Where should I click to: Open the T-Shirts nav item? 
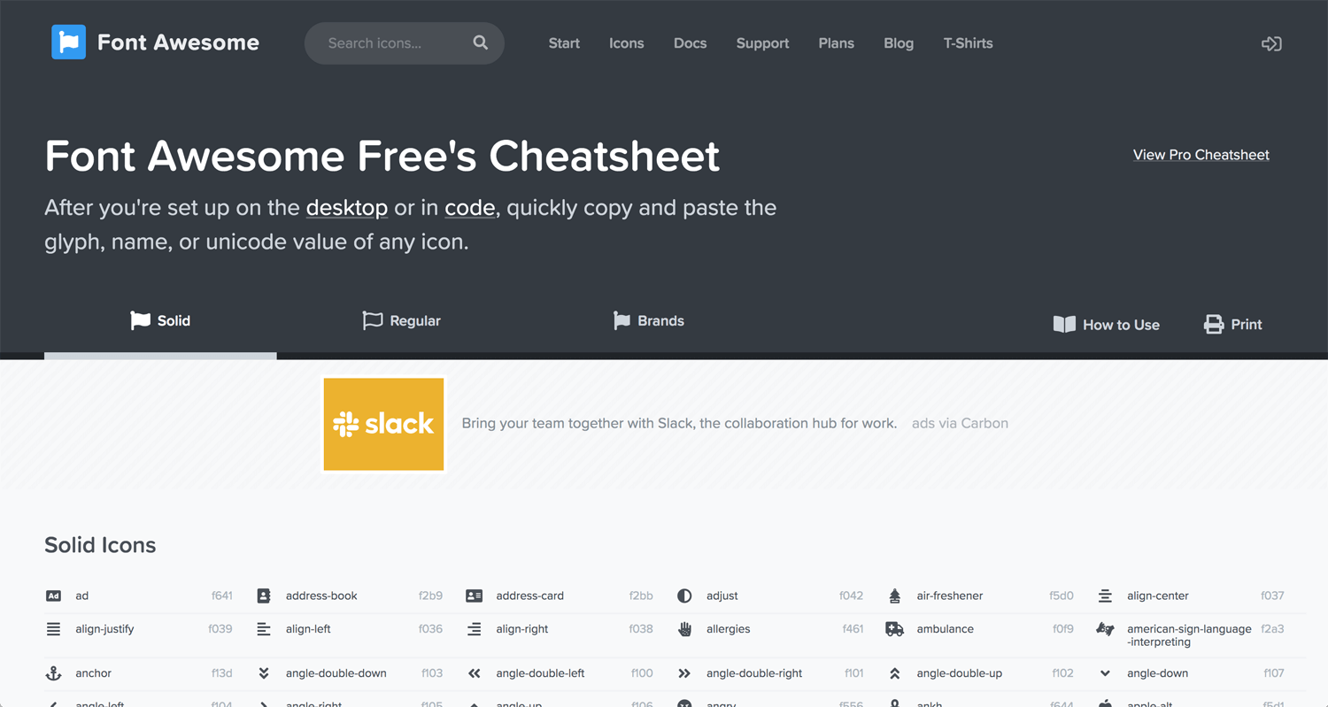coord(968,43)
